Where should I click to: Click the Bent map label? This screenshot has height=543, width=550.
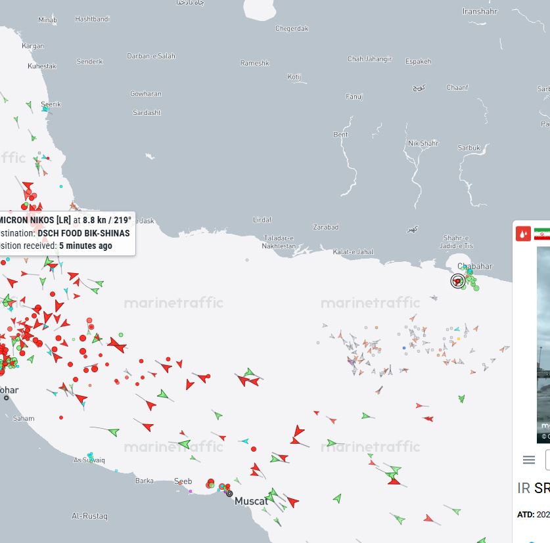click(x=340, y=135)
